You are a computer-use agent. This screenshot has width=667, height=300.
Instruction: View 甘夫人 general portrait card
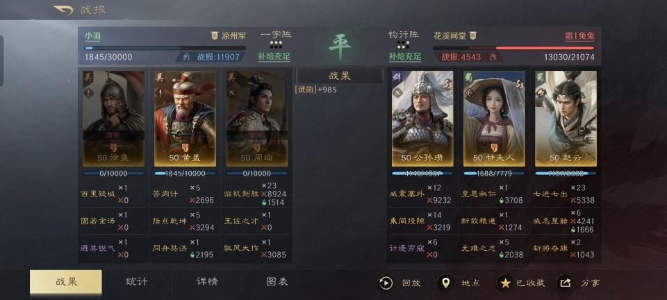pyautogui.click(x=494, y=119)
